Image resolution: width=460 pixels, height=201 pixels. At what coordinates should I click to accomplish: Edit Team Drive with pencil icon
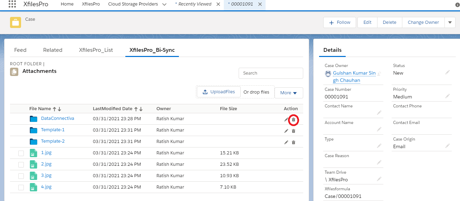click(x=379, y=179)
